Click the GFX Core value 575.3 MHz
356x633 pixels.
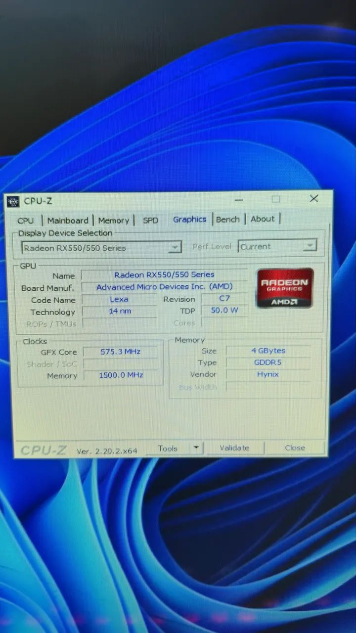pos(121,352)
